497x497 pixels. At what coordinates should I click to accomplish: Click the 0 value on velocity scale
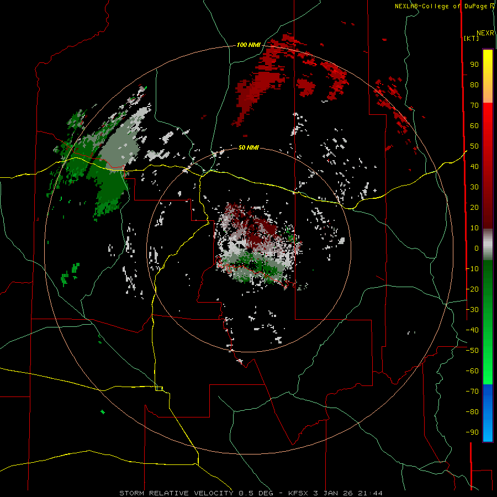point(477,248)
